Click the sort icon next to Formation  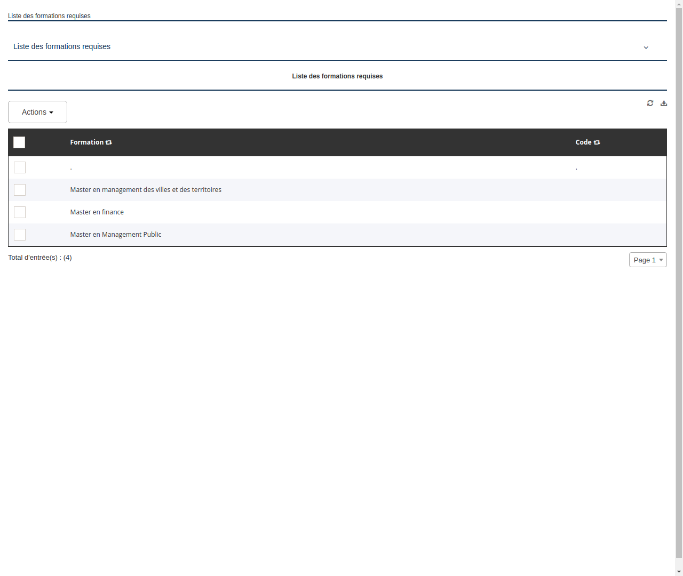point(108,142)
